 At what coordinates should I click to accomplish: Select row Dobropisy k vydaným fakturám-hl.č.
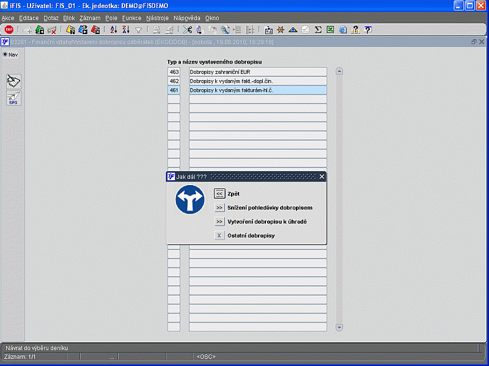[258, 90]
